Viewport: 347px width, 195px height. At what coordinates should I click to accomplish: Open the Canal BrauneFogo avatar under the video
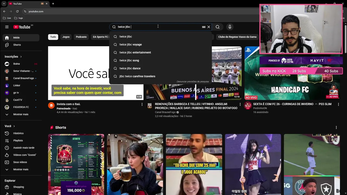149,106
